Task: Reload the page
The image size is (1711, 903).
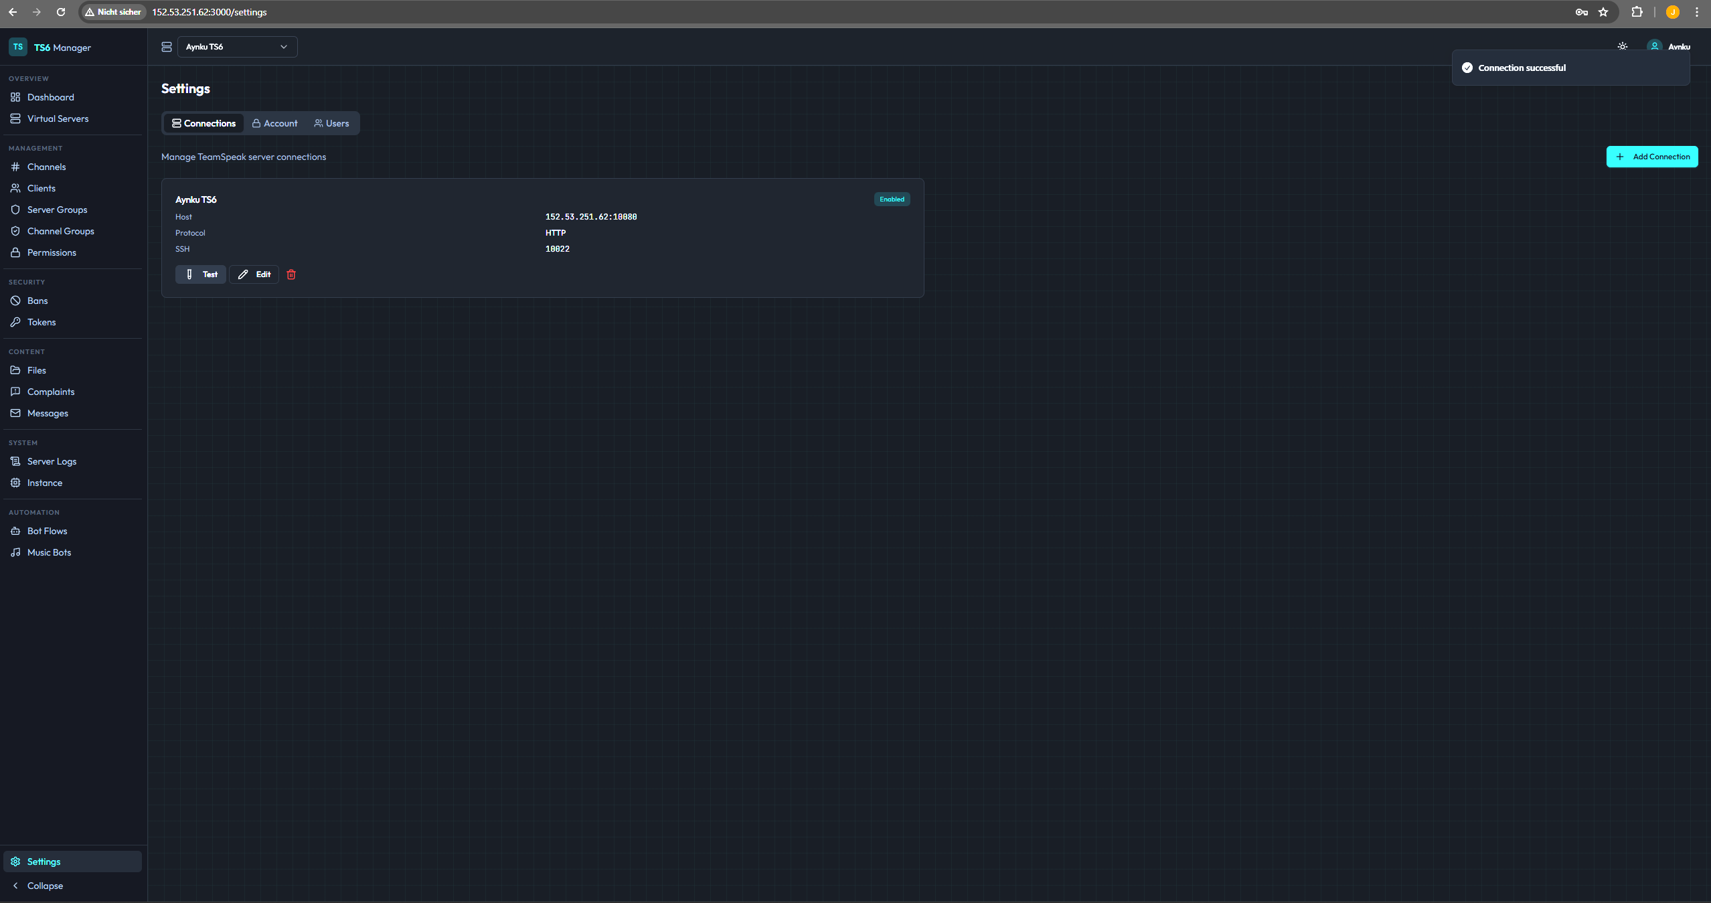Action: click(61, 12)
